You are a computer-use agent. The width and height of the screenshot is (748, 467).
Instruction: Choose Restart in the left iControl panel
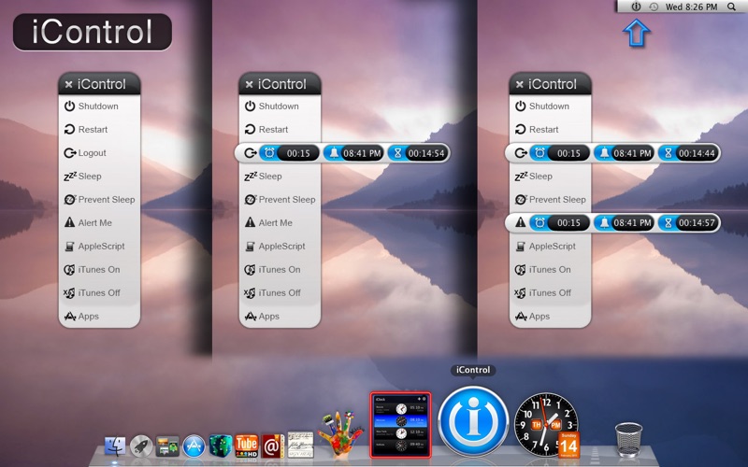[x=99, y=130]
